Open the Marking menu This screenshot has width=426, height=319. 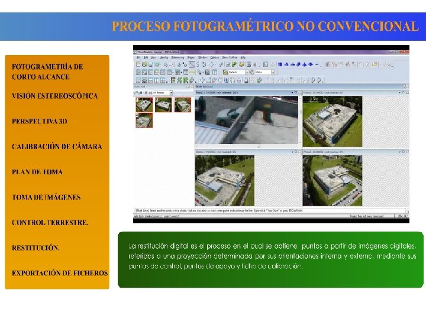[x=164, y=57]
